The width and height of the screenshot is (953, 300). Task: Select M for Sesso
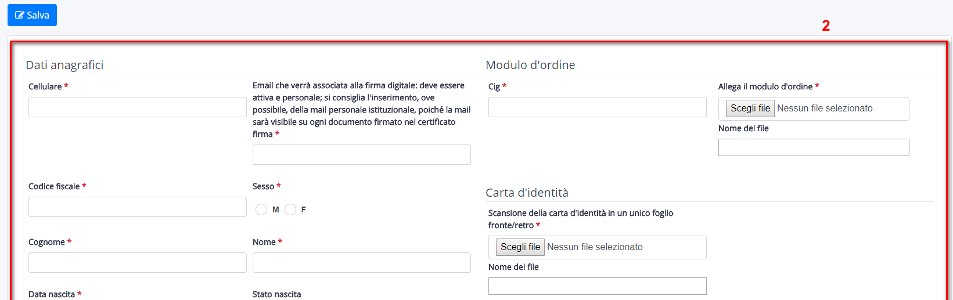click(x=261, y=209)
